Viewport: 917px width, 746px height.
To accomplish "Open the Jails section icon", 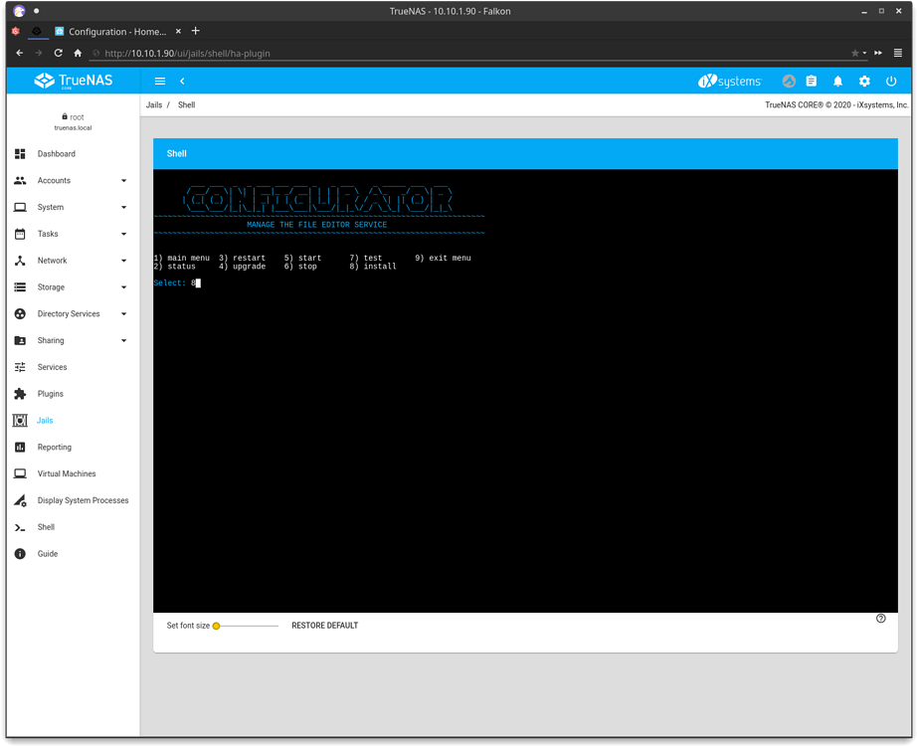I will (x=20, y=420).
